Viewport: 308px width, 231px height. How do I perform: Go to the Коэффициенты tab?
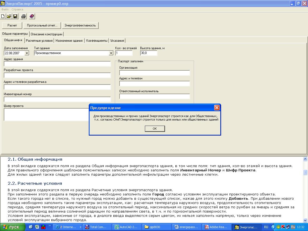click(97, 41)
